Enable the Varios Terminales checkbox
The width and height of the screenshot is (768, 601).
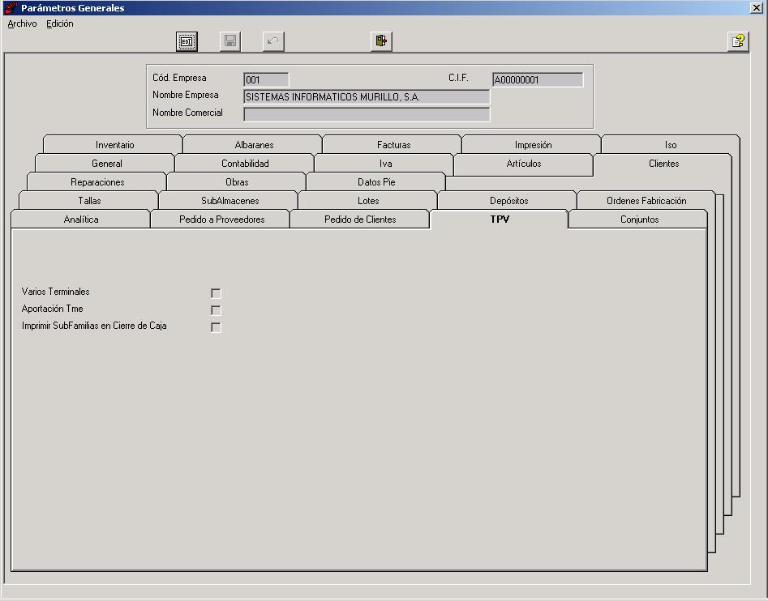216,293
